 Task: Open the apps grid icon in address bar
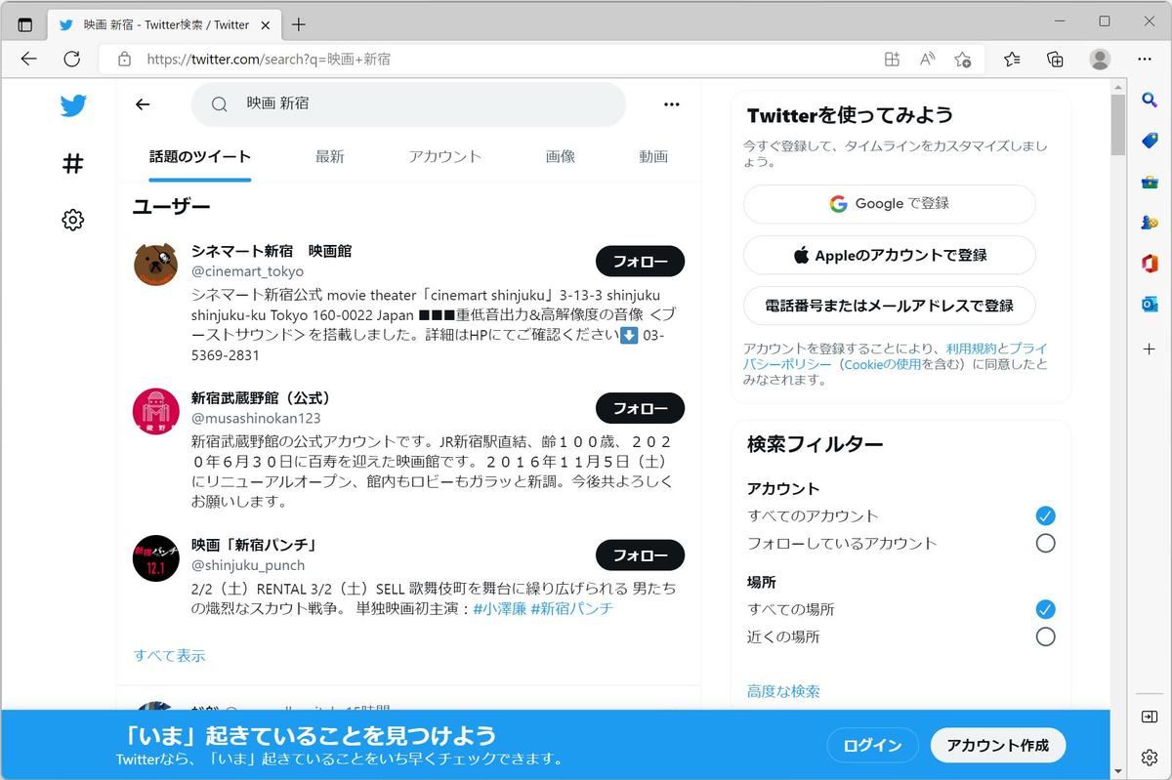(x=892, y=59)
